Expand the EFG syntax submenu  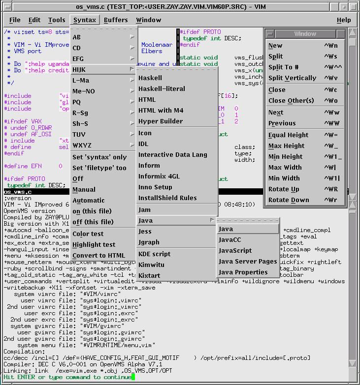point(103,59)
